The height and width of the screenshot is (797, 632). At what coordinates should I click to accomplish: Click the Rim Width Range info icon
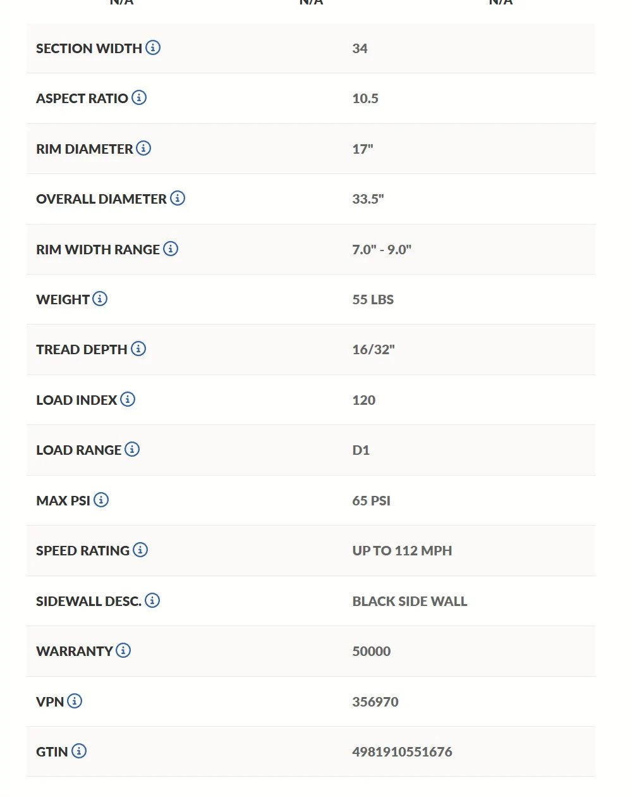tap(171, 249)
